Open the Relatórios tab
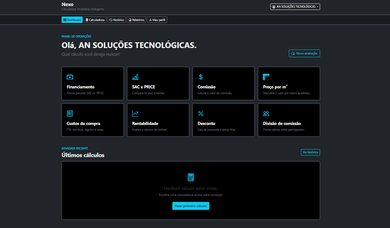This screenshot has width=390, height=228. click(136, 20)
